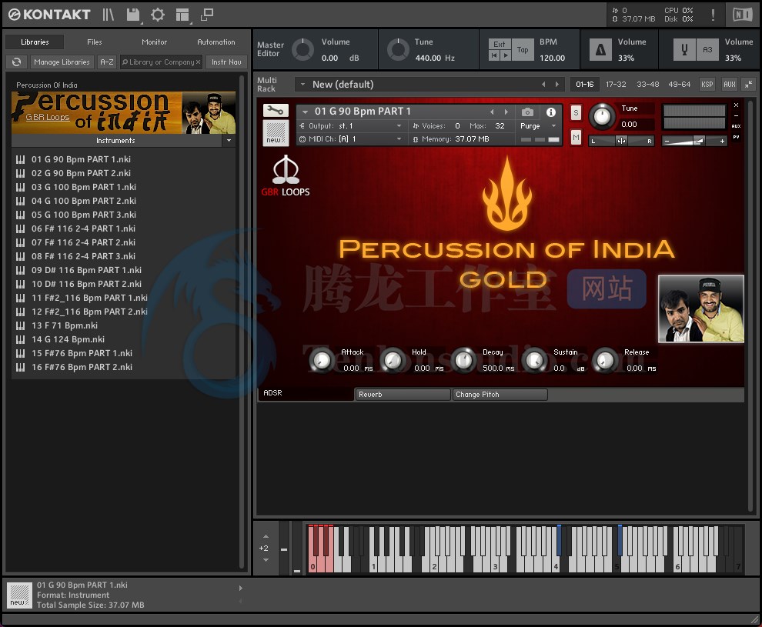Toggle Ext external sync button
This screenshot has width=762, height=627.
500,44
